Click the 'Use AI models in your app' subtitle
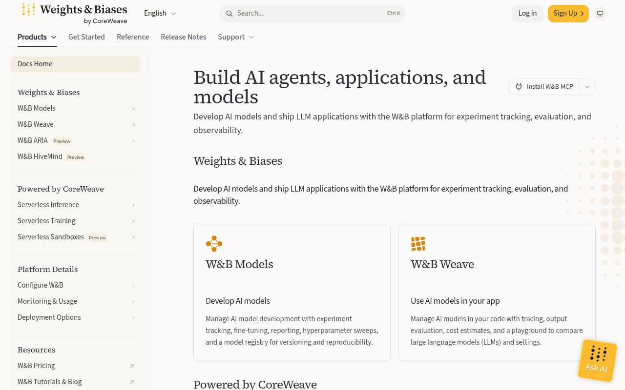This screenshot has width=625, height=390. click(455, 301)
